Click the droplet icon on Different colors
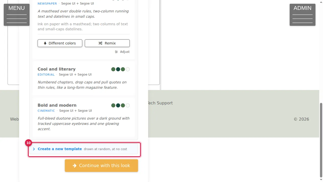This screenshot has width=323, height=182. [x=45, y=43]
